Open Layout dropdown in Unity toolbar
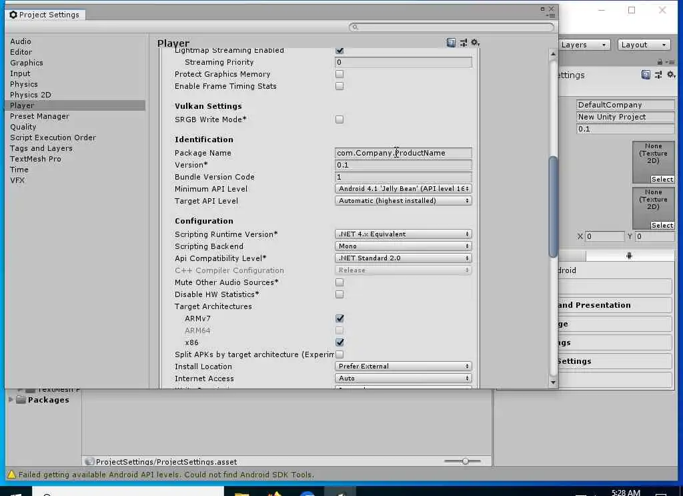Image resolution: width=683 pixels, height=496 pixels. tap(644, 45)
